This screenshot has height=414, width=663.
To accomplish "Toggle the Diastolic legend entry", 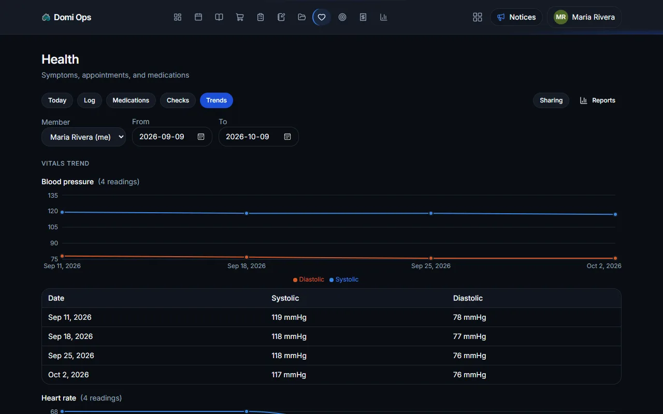I will pyautogui.click(x=309, y=279).
